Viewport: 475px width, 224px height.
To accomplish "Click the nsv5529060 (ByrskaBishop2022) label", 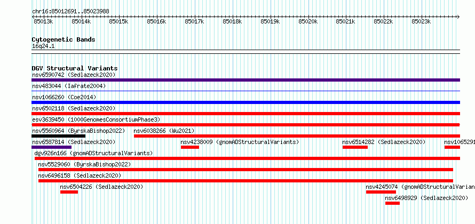I will coord(84,164).
